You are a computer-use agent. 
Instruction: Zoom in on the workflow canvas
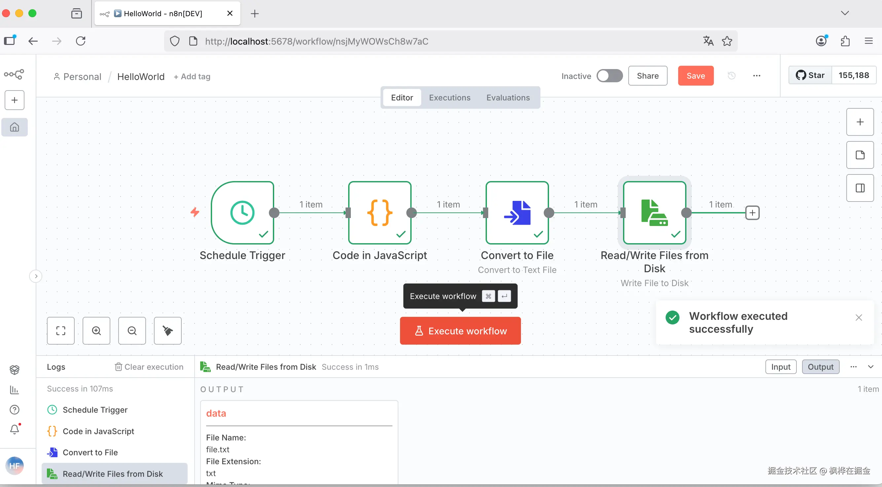(x=96, y=330)
